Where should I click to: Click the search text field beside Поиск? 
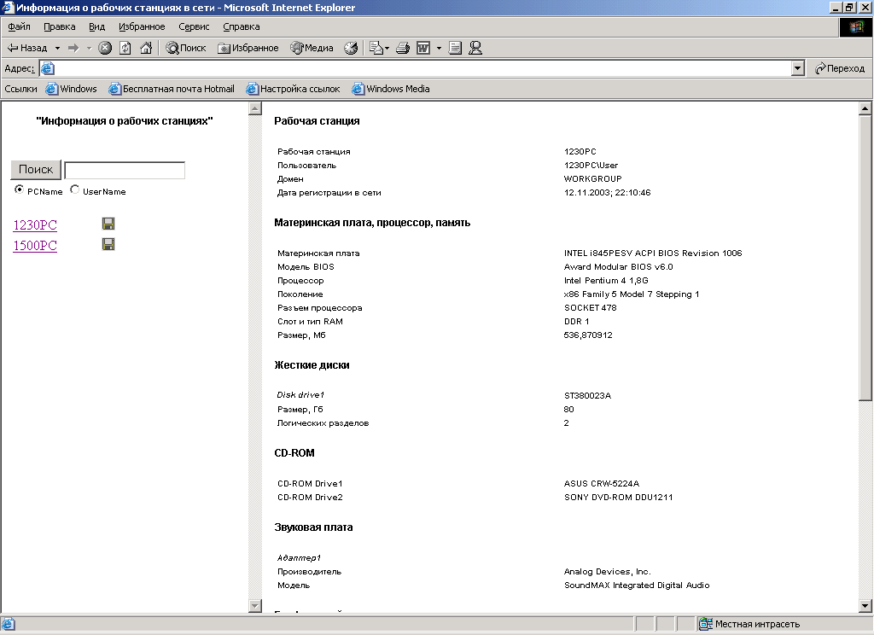click(x=125, y=170)
